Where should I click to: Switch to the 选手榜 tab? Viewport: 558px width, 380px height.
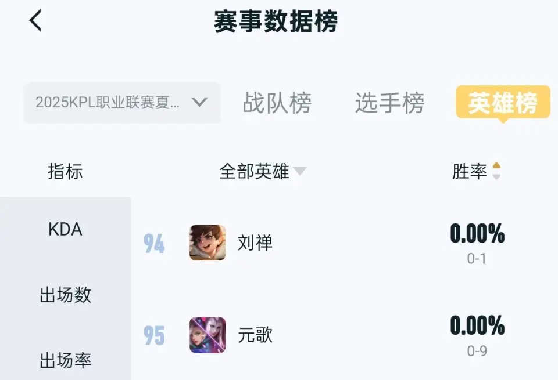pos(389,103)
